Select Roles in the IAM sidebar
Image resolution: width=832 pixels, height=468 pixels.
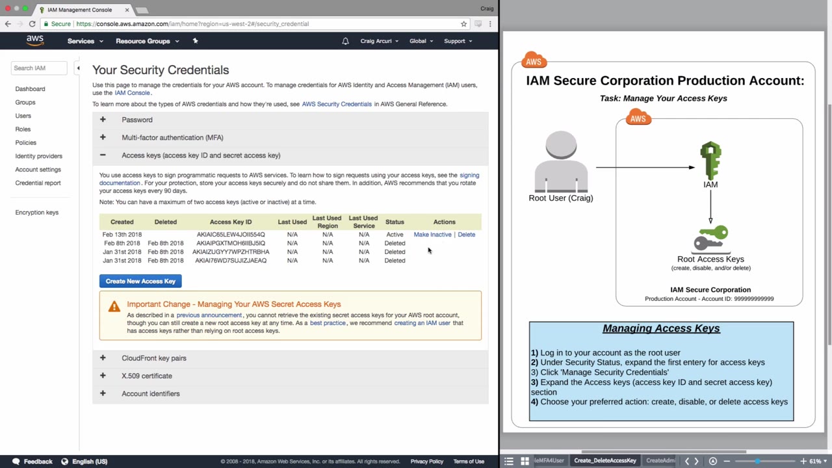tap(23, 129)
